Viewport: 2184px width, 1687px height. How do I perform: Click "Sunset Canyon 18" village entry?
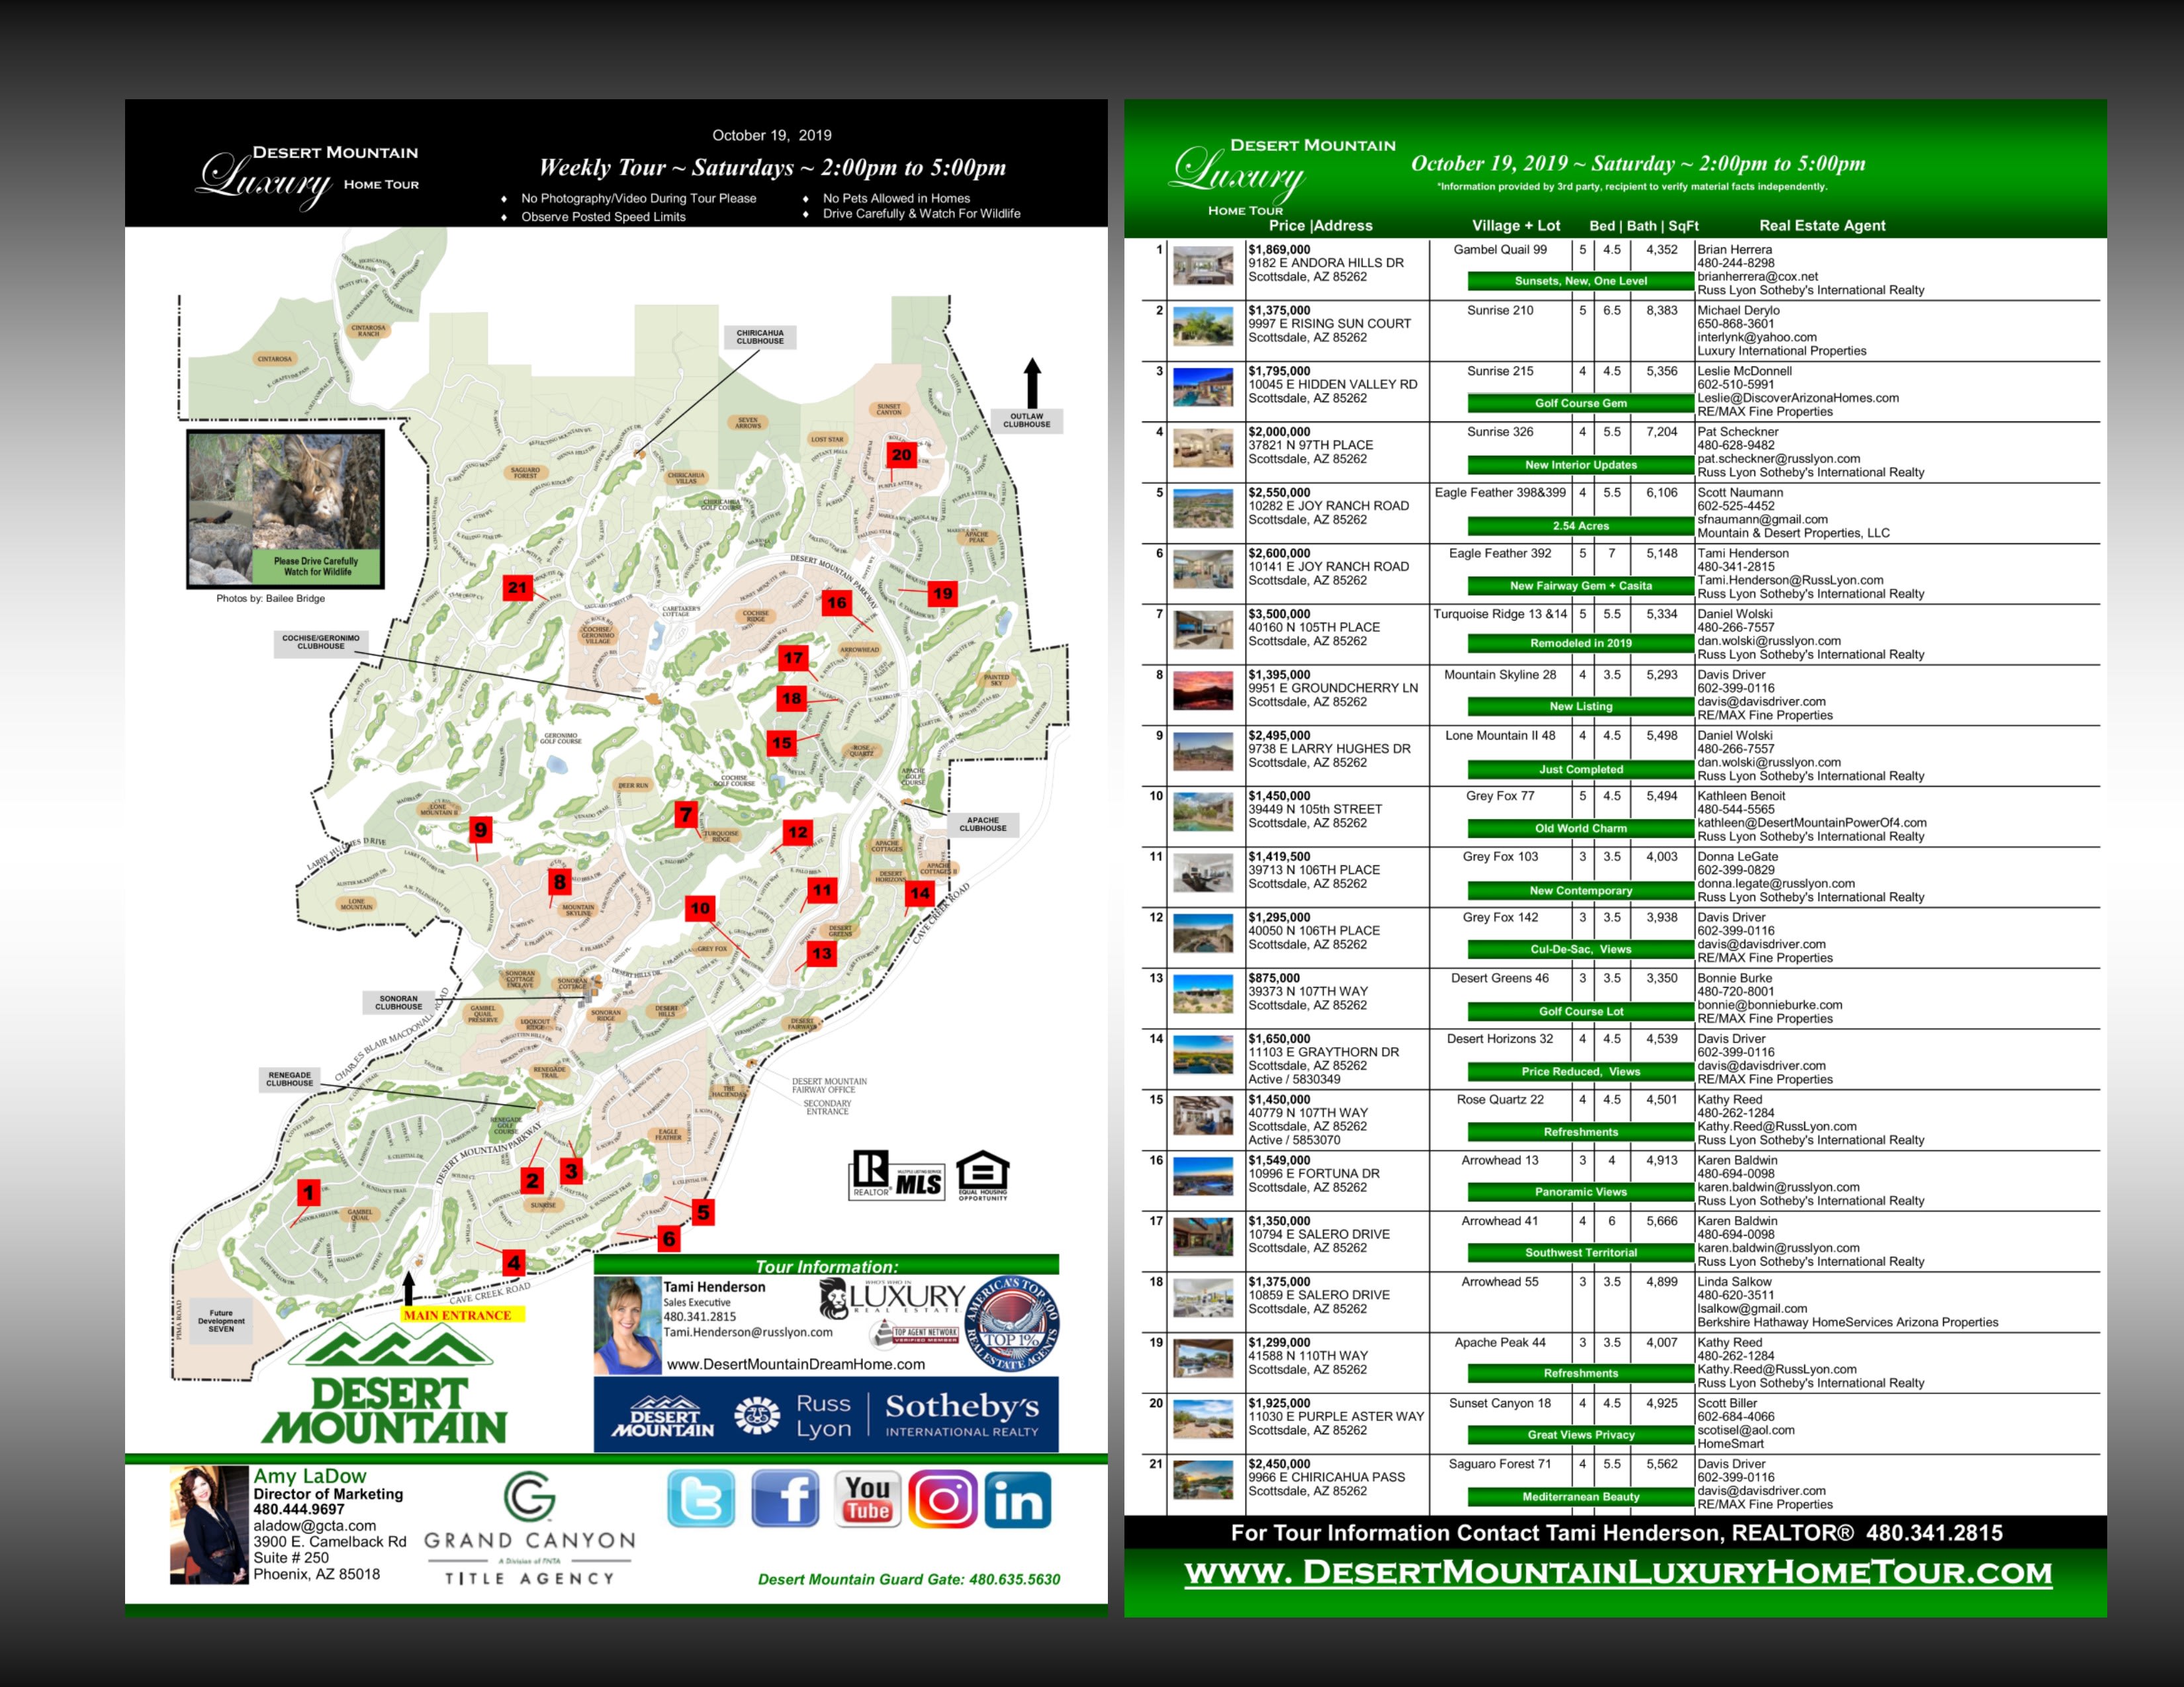[x=1499, y=1403]
